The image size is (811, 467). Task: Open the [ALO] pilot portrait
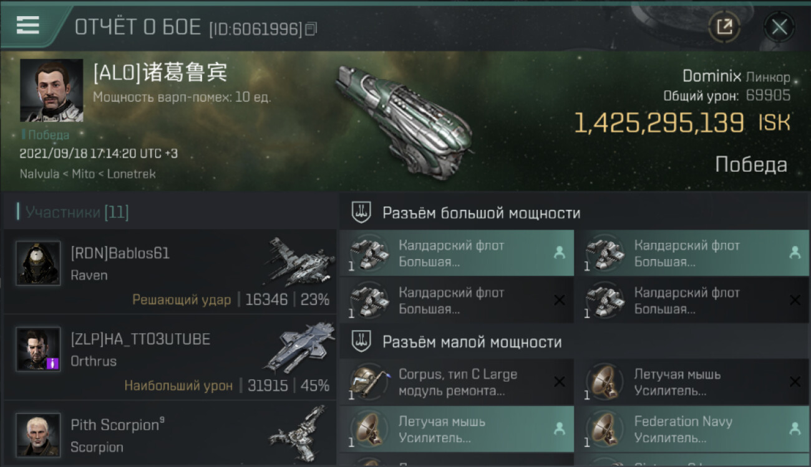(x=51, y=90)
